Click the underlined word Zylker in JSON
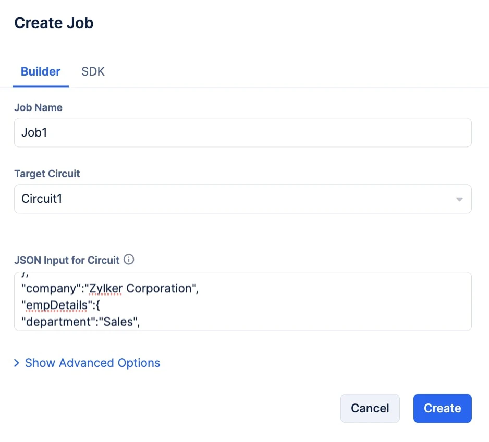The image size is (489, 442). [x=106, y=289]
